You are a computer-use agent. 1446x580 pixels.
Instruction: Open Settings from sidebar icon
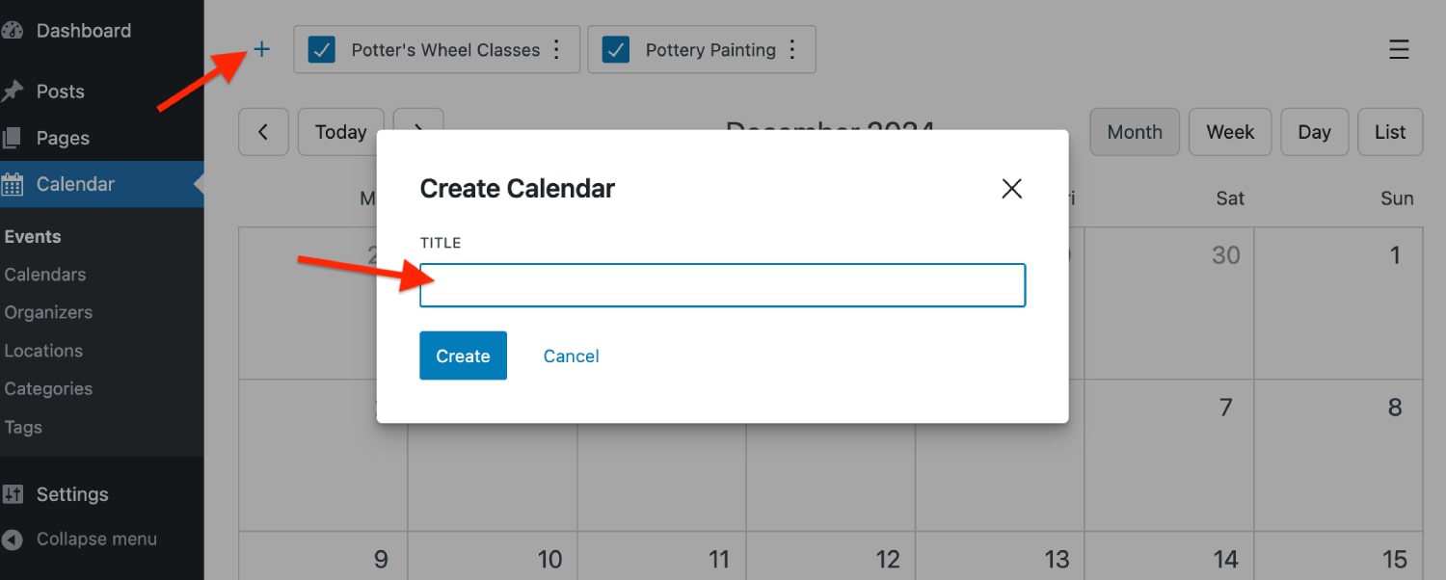pyautogui.click(x=12, y=494)
